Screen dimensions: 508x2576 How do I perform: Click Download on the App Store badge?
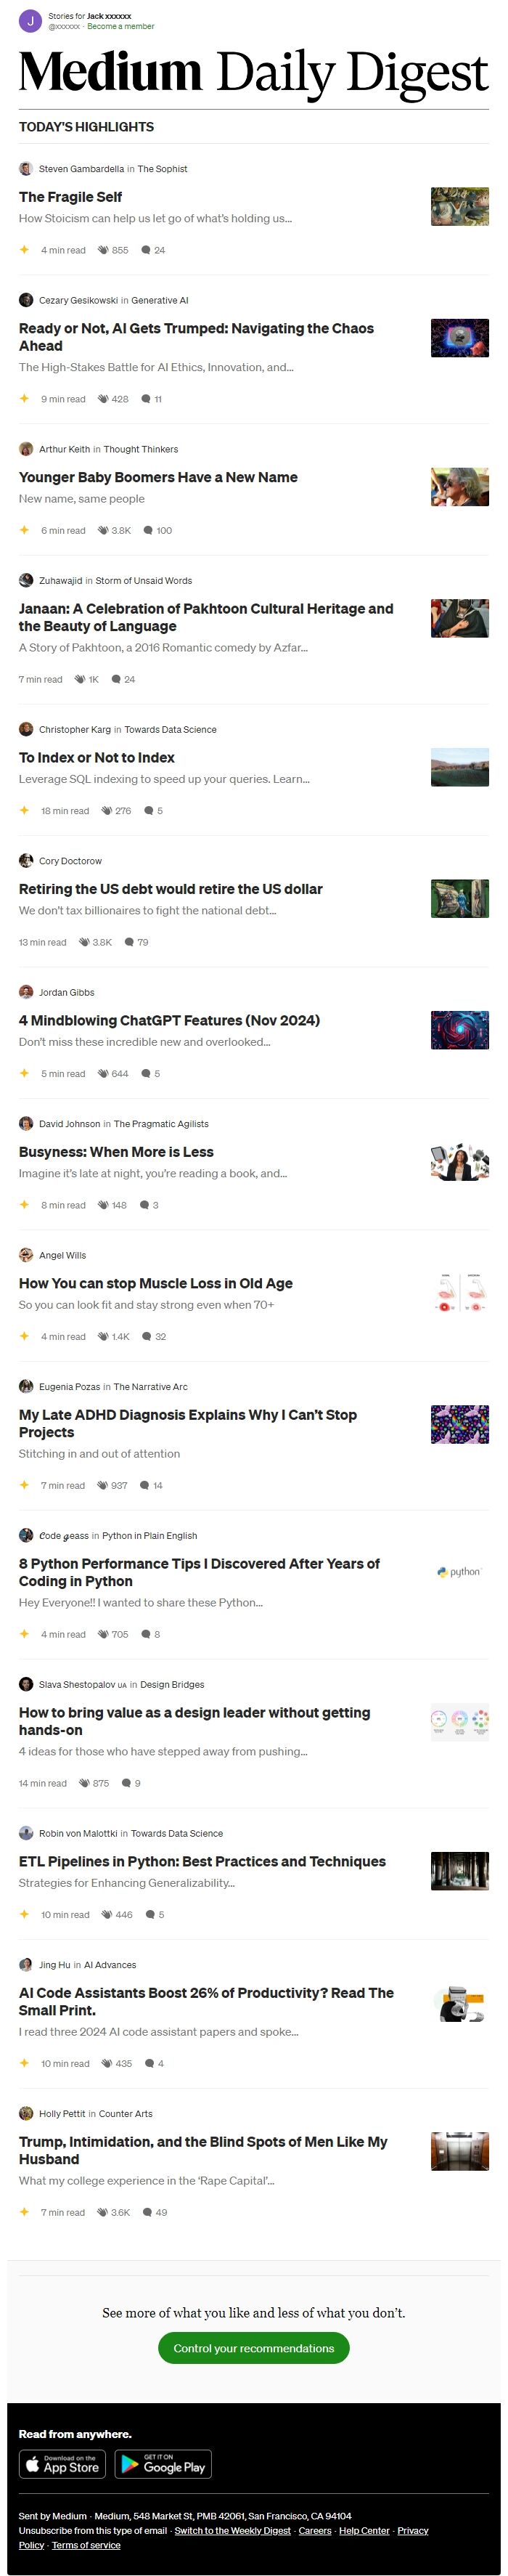[63, 2464]
